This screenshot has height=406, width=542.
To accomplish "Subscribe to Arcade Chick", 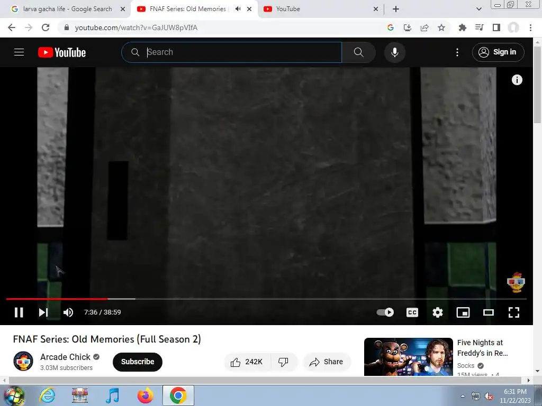I will click(138, 362).
